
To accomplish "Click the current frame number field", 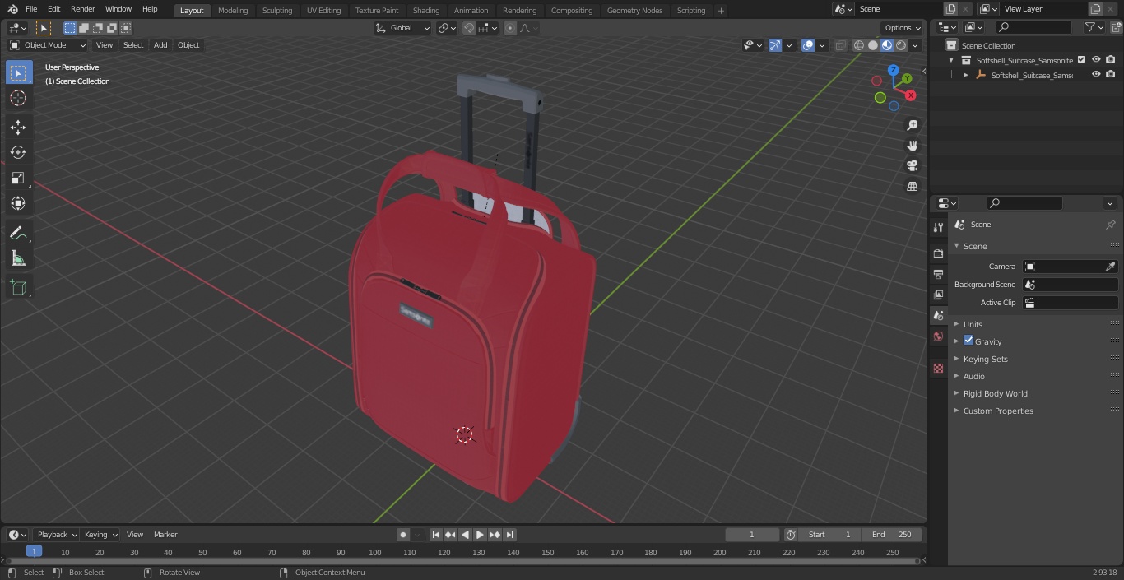I will point(752,535).
